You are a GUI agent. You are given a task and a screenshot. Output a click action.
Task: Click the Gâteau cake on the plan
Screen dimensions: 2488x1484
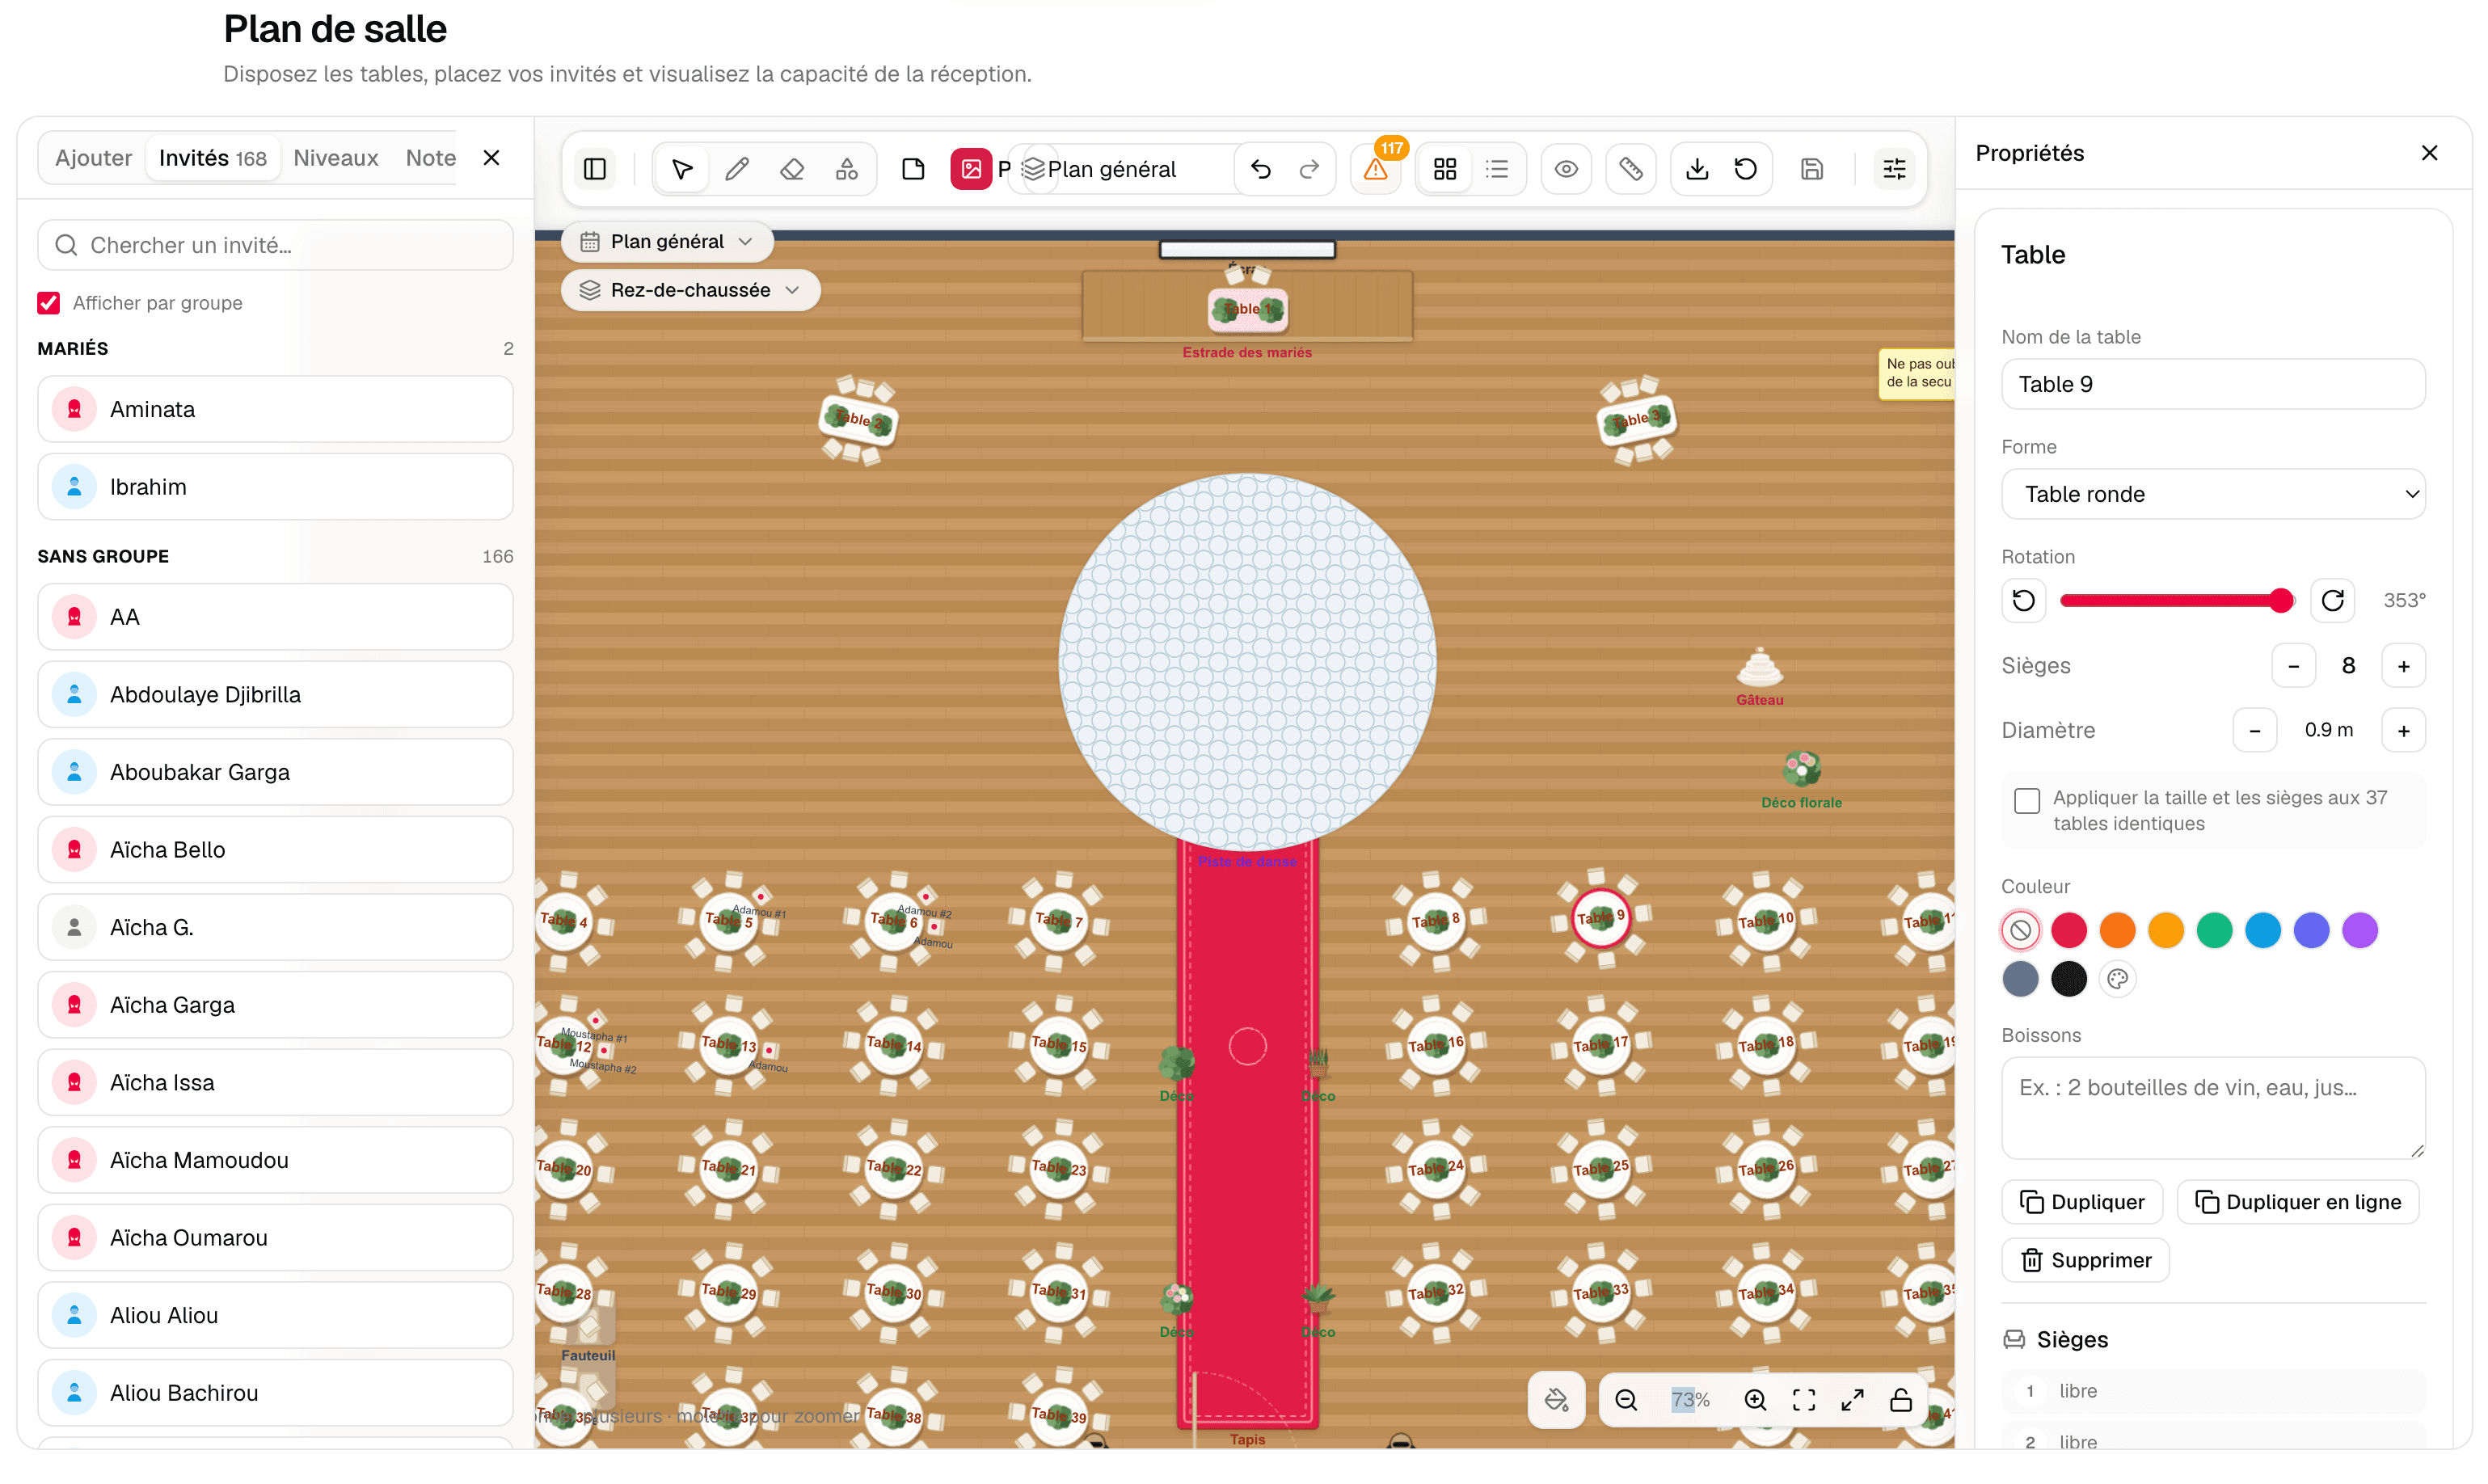(x=1759, y=668)
